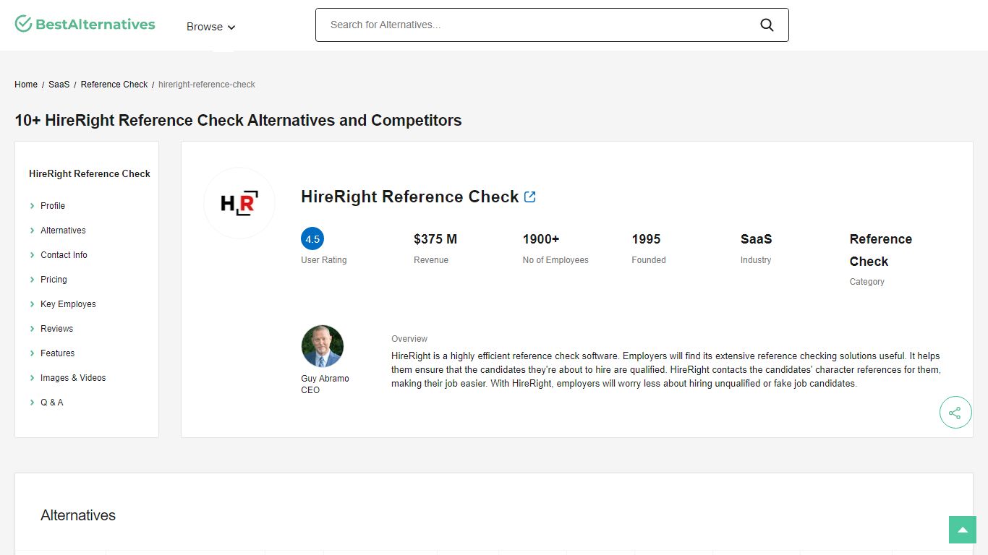This screenshot has height=555, width=988.
Task: Select Images & Videos in the sidebar
Action: click(73, 378)
